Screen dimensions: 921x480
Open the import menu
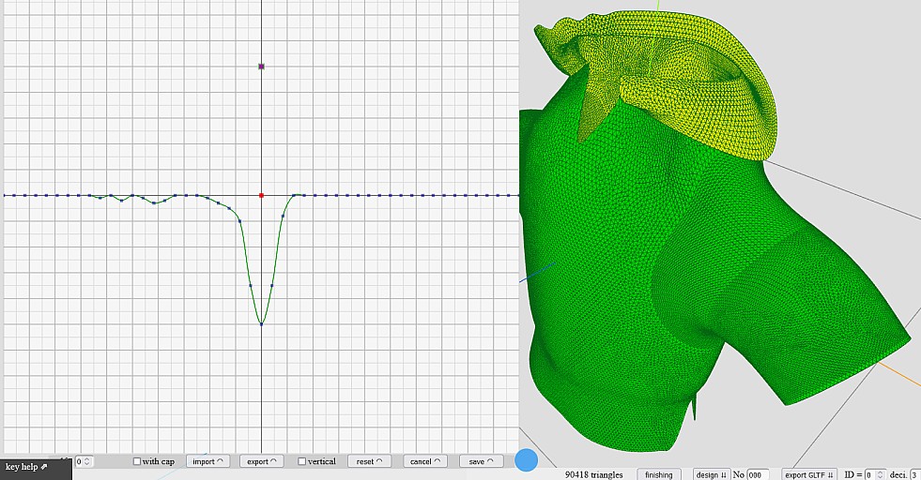(x=208, y=461)
